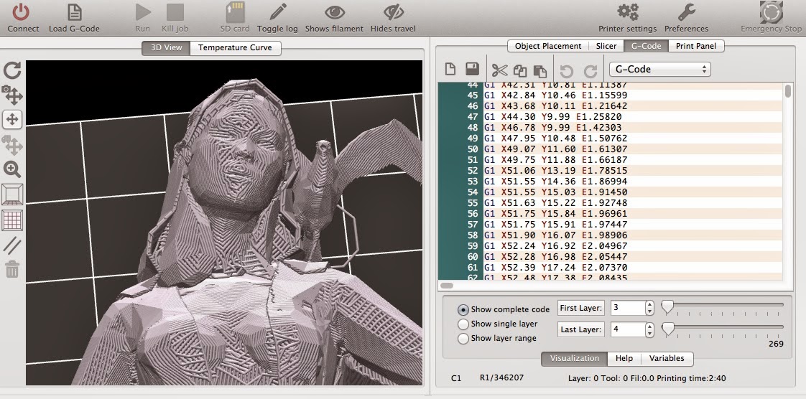Open the Help tab below editor
Image resolution: width=806 pixels, height=399 pixels.
pyautogui.click(x=624, y=358)
